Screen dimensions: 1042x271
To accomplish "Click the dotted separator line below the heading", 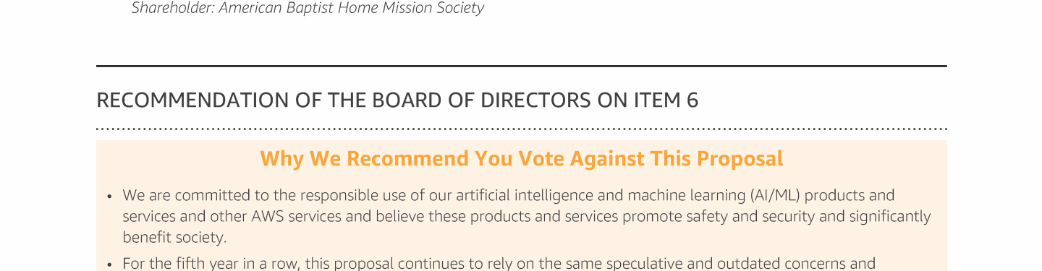I will point(521,129).
